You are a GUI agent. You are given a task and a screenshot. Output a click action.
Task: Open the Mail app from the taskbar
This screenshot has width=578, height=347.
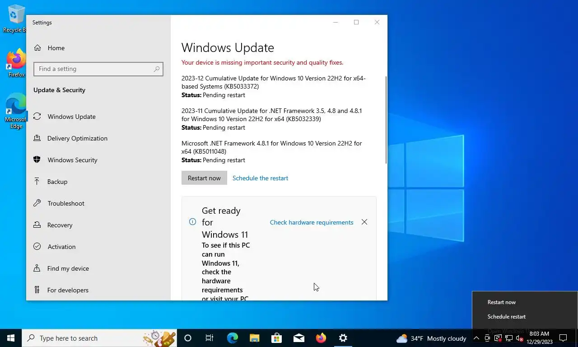click(x=298, y=338)
